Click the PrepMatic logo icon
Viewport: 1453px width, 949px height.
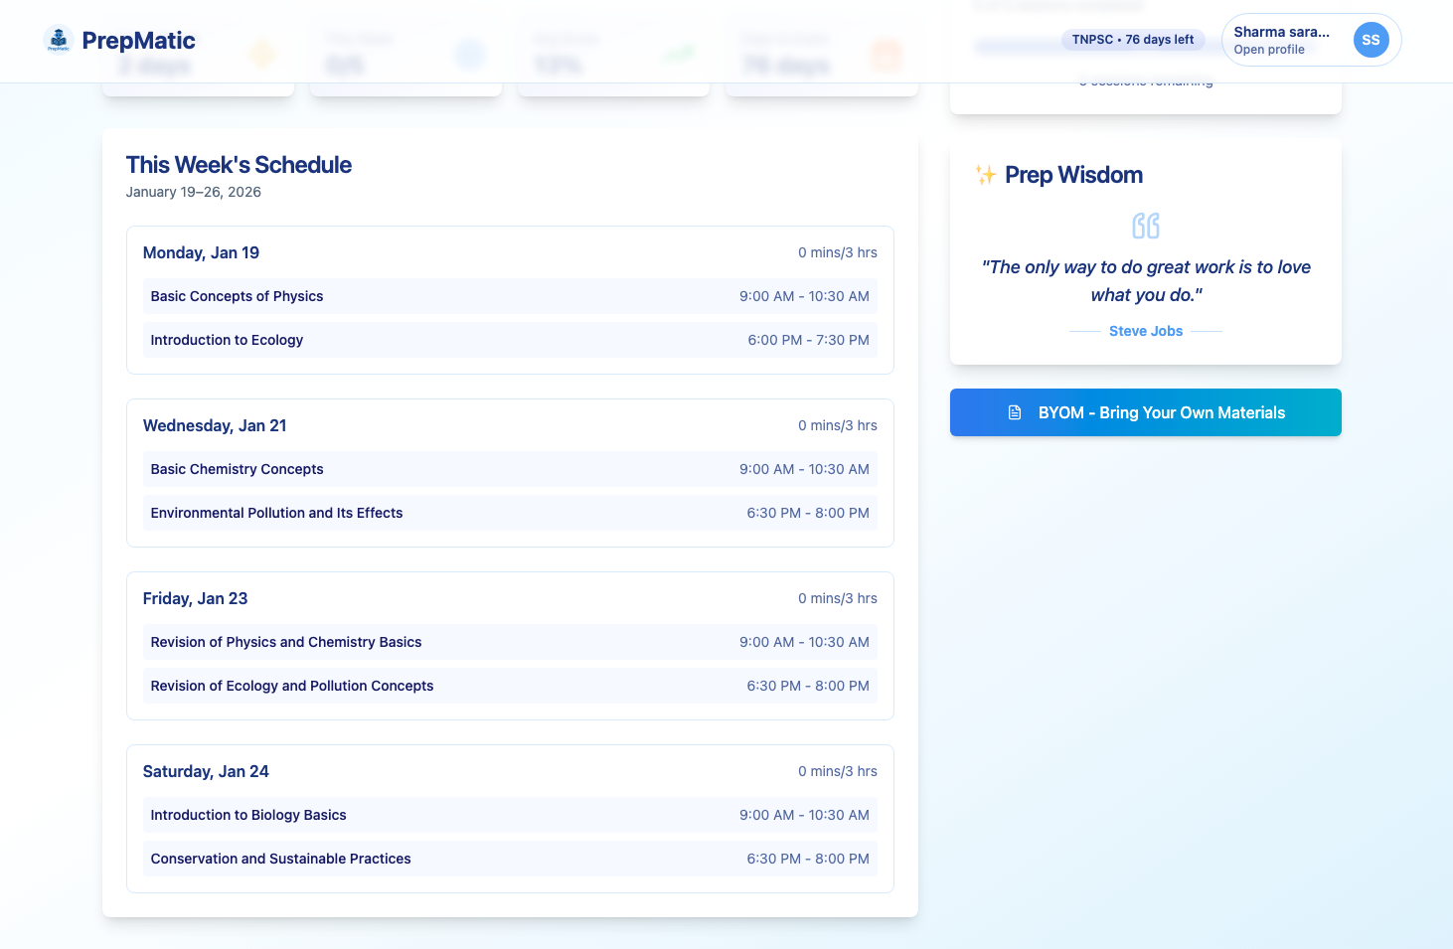59,40
